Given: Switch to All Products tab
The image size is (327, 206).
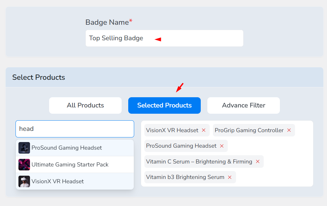Looking at the screenshot, I should (x=85, y=105).
